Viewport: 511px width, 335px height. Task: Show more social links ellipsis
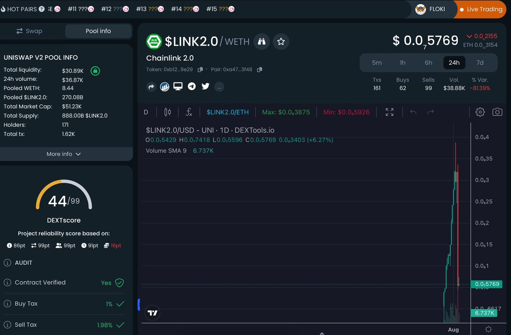pyautogui.click(x=219, y=87)
